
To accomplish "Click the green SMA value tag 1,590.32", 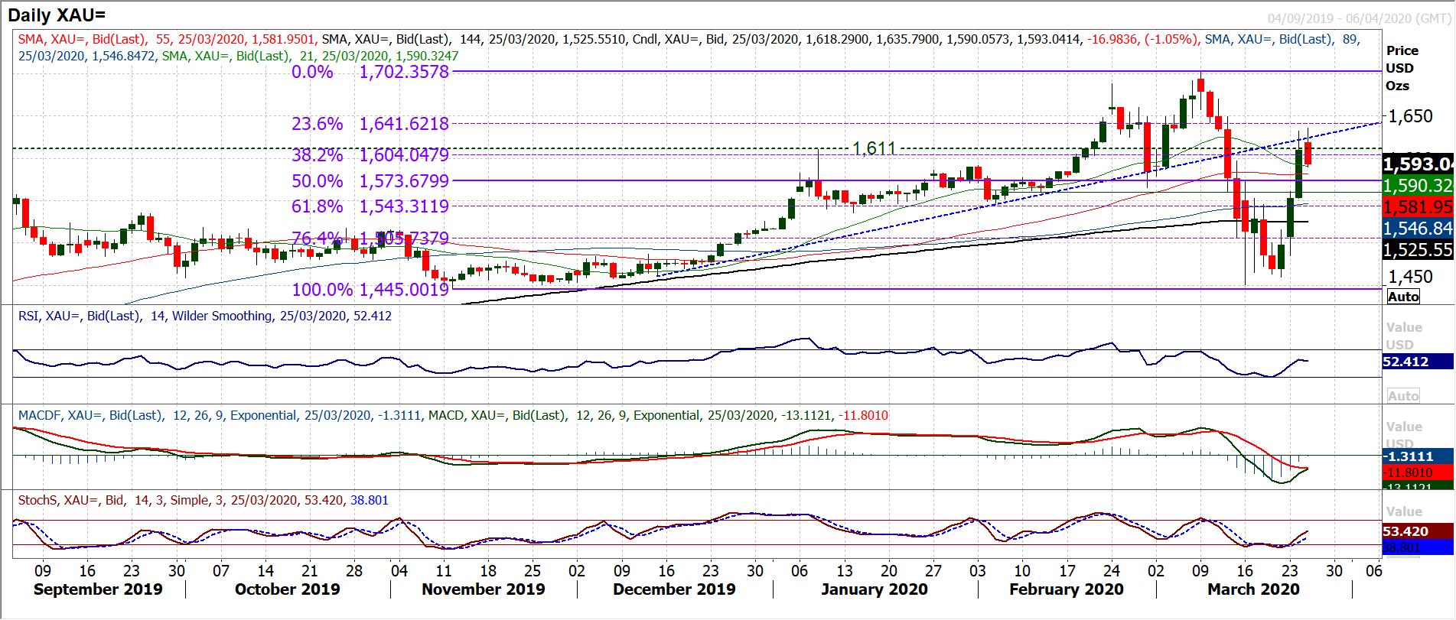I will click(x=1418, y=185).
